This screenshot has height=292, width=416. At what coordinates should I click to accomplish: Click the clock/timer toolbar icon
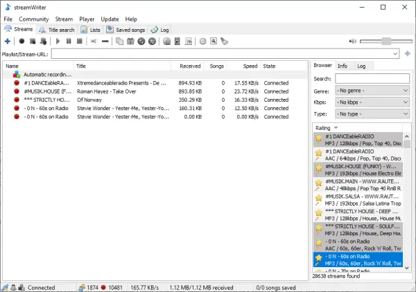202,42
